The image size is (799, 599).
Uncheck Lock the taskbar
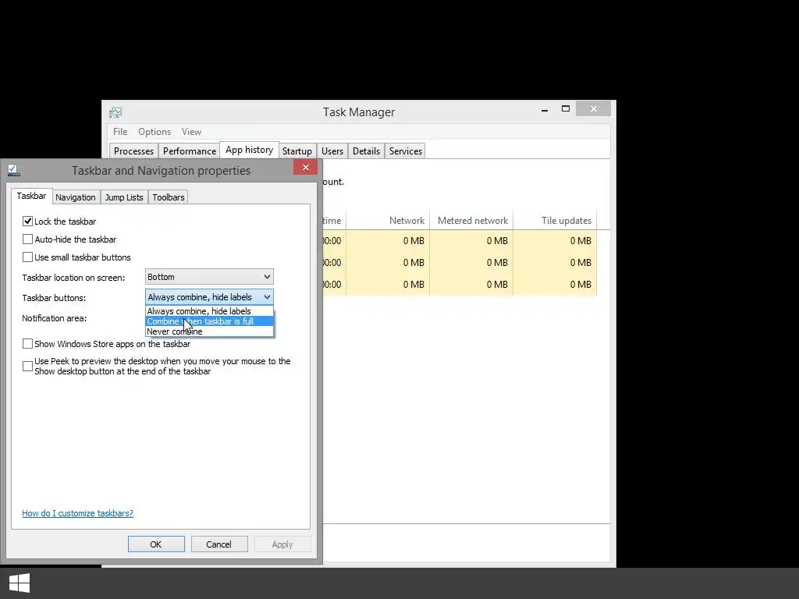tap(27, 221)
